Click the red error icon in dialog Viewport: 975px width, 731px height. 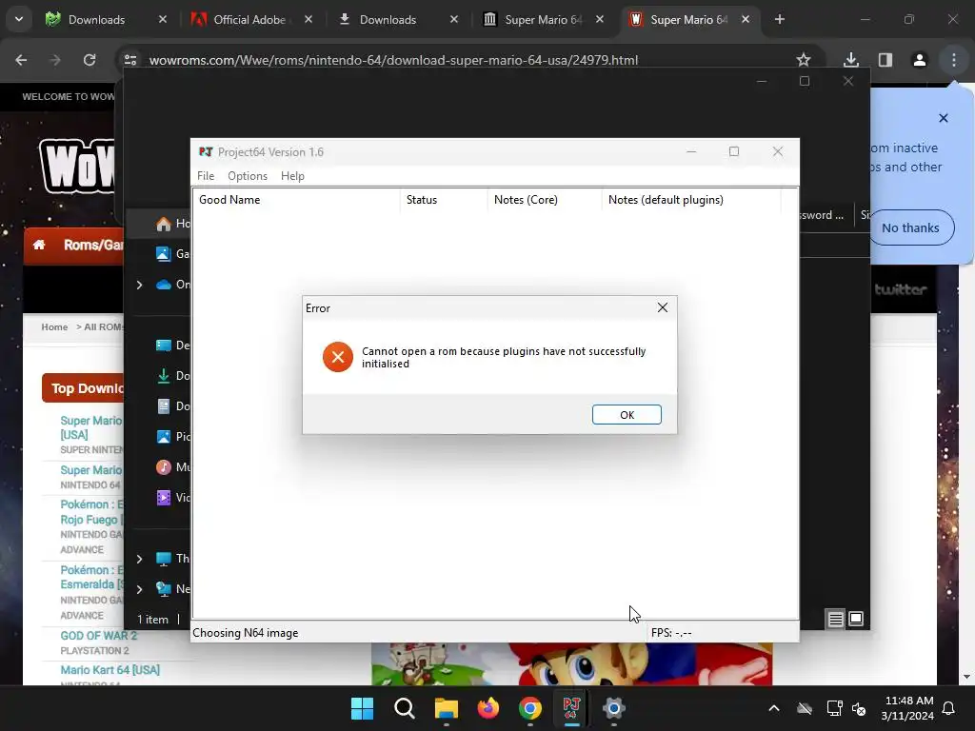338,357
